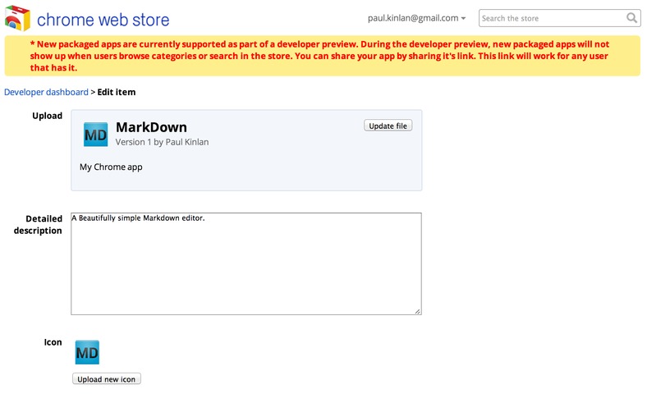Viewport: 647px width, 403px height.
Task: Focus the Search the store field
Action: 559,18
